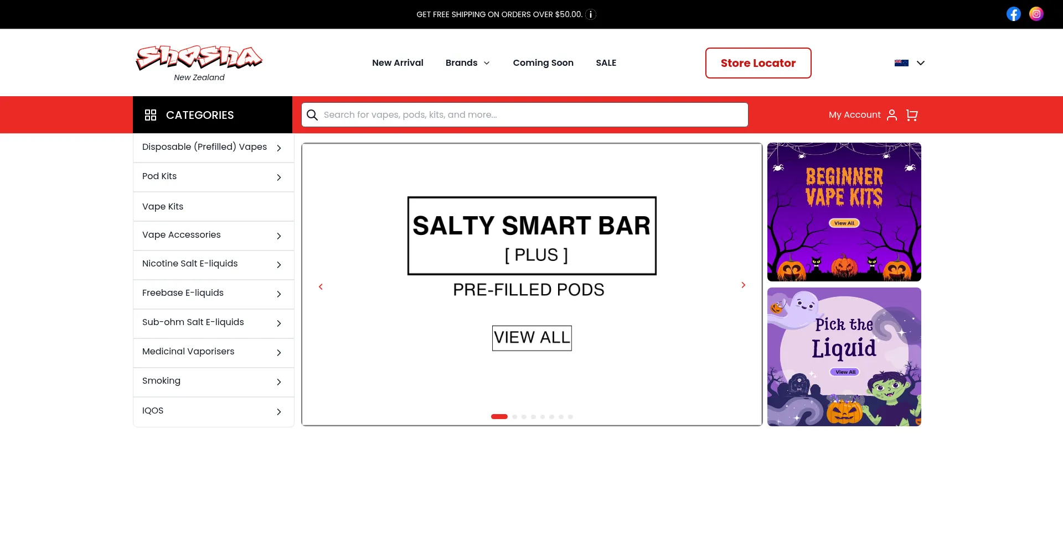This screenshot has width=1063, height=549.
Task: Select the active red carousel indicator
Action: click(x=499, y=417)
